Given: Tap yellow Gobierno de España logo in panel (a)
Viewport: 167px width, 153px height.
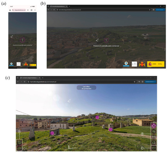Looking at the screenshot, I should click(x=33, y=65).
